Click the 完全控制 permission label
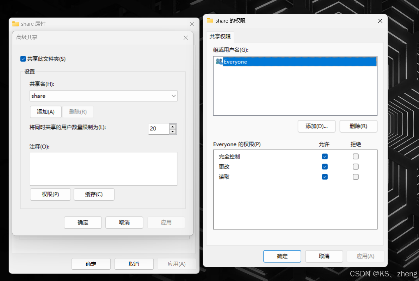Viewport: 419px width, 281px height. pos(229,157)
